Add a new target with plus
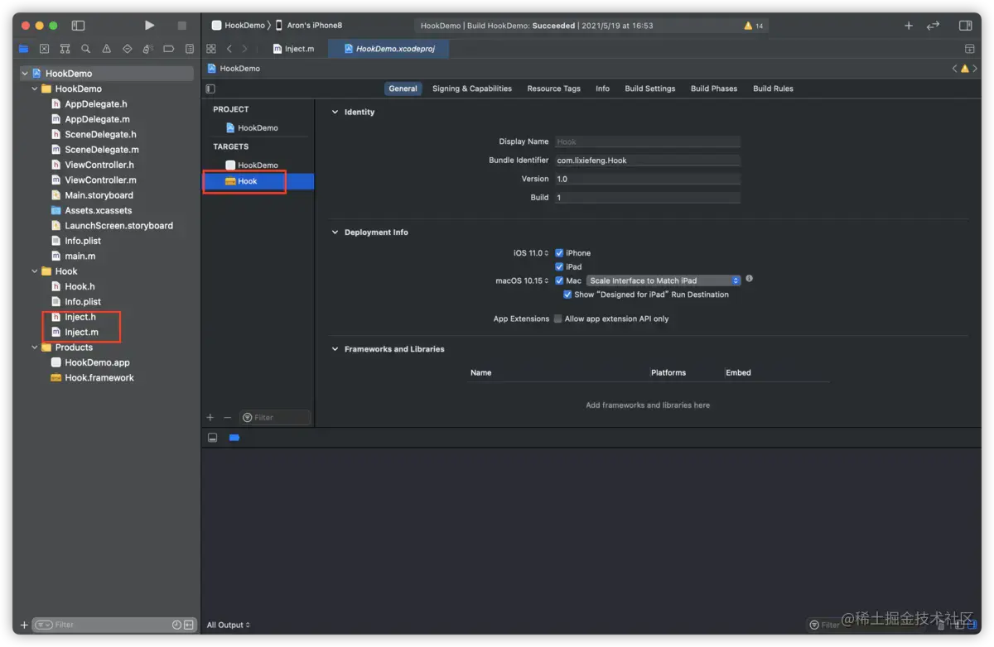994x647 pixels. point(210,418)
